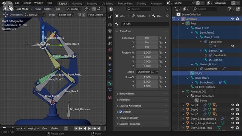
Task: Open the Output properties tab
Action: click(110, 31)
